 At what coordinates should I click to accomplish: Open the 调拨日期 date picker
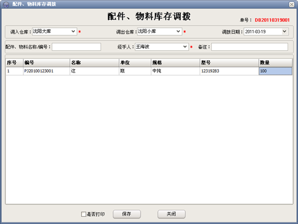click(x=285, y=32)
